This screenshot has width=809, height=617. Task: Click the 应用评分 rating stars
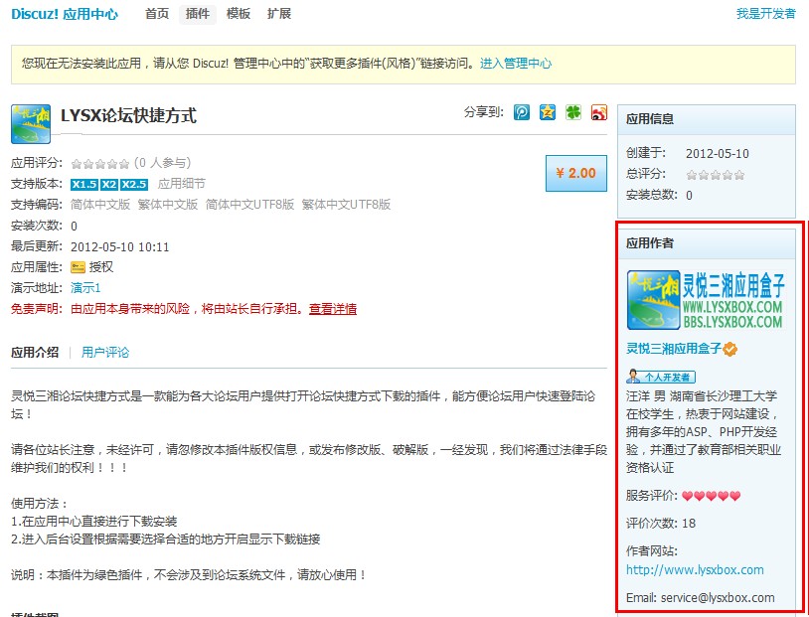[100, 164]
